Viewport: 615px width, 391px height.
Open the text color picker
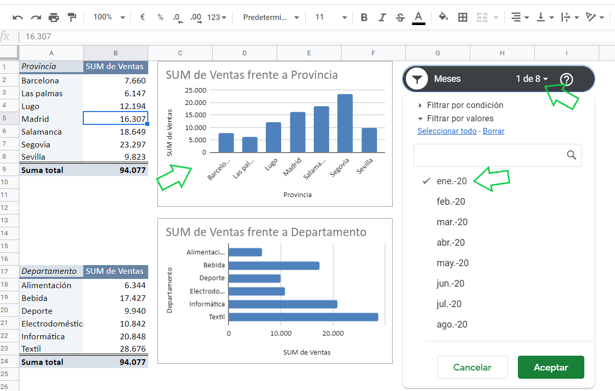click(419, 17)
